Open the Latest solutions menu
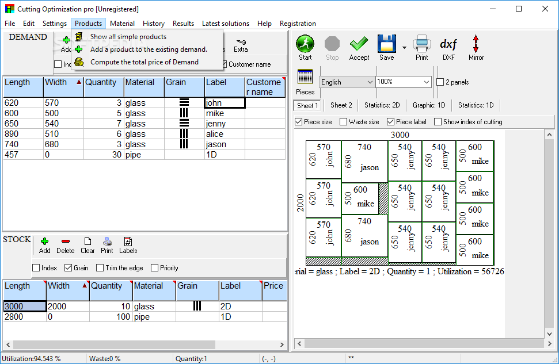 pos(225,24)
